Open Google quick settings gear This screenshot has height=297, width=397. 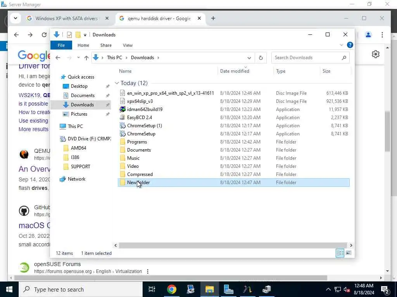[x=375, y=54]
